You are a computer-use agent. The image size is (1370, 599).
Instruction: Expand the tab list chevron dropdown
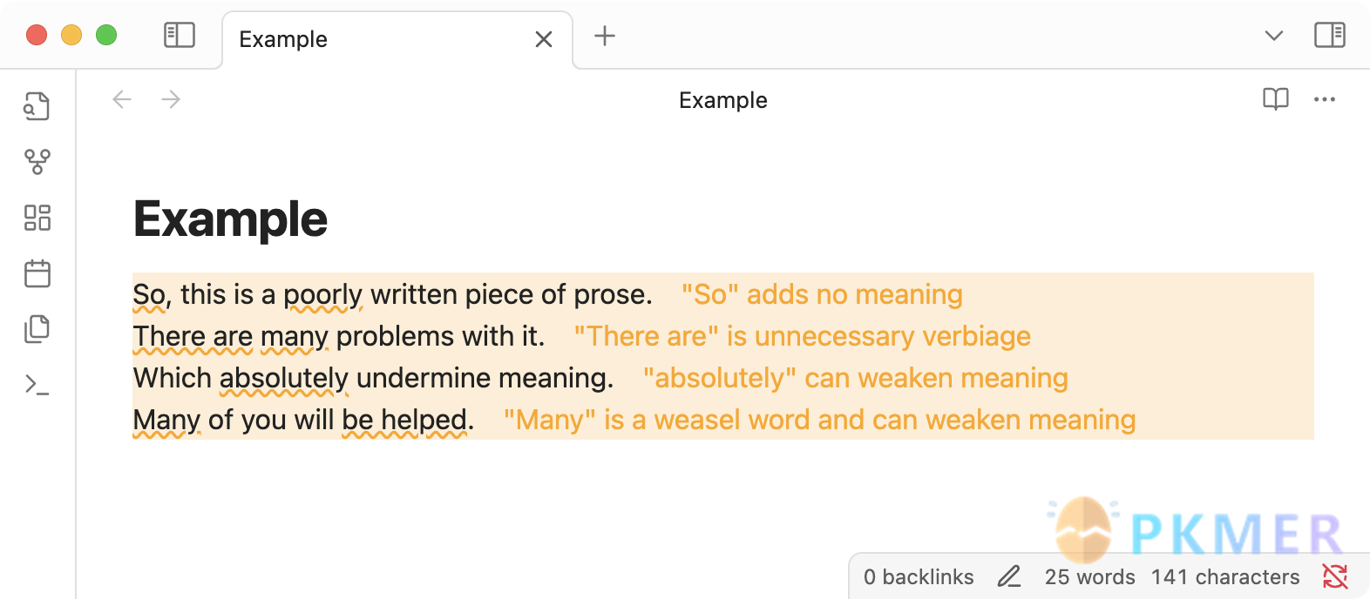tap(1274, 36)
